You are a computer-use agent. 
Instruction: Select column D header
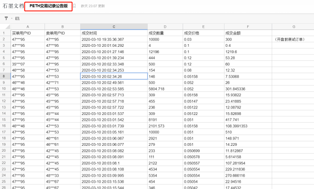165,27
